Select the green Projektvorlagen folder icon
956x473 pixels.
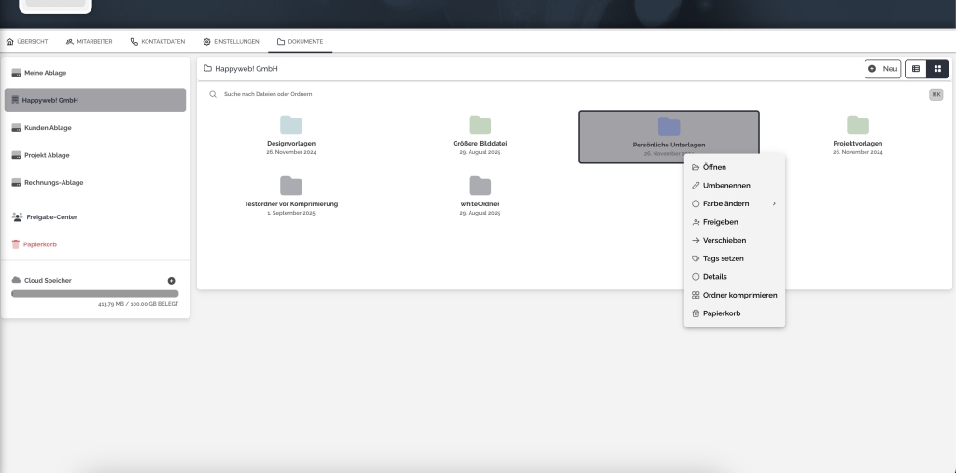[x=857, y=125]
